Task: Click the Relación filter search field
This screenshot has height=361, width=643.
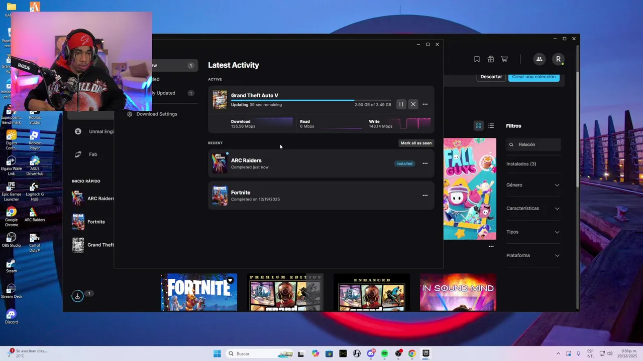Action: coord(533,144)
